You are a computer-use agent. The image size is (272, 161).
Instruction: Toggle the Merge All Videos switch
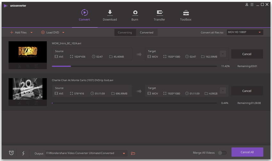tap(222, 153)
